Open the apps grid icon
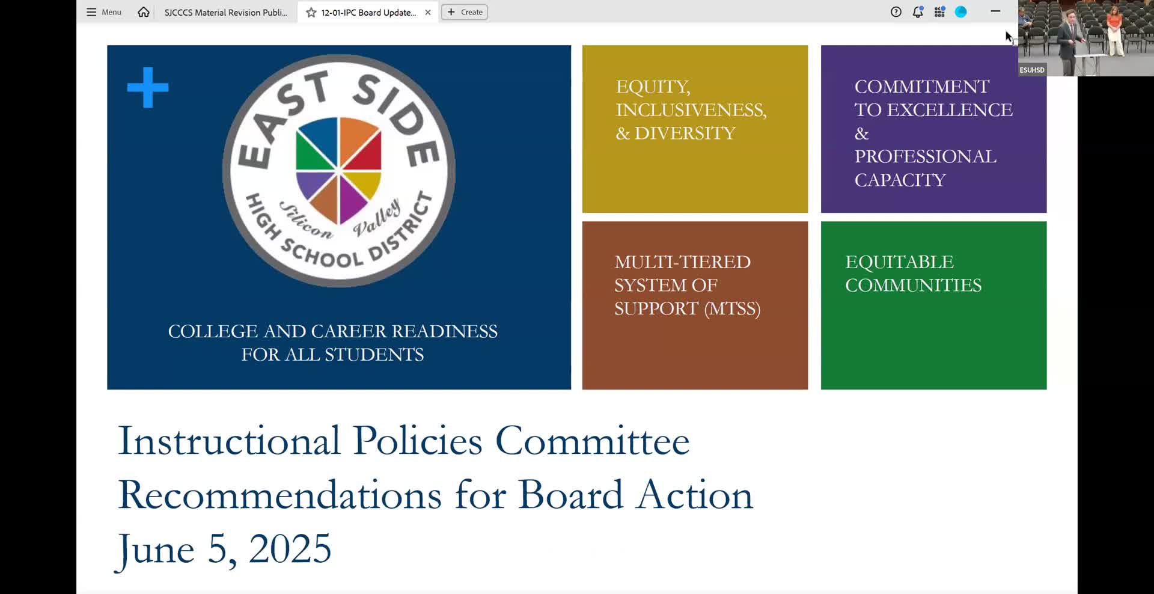This screenshot has height=594, width=1154. click(x=939, y=12)
